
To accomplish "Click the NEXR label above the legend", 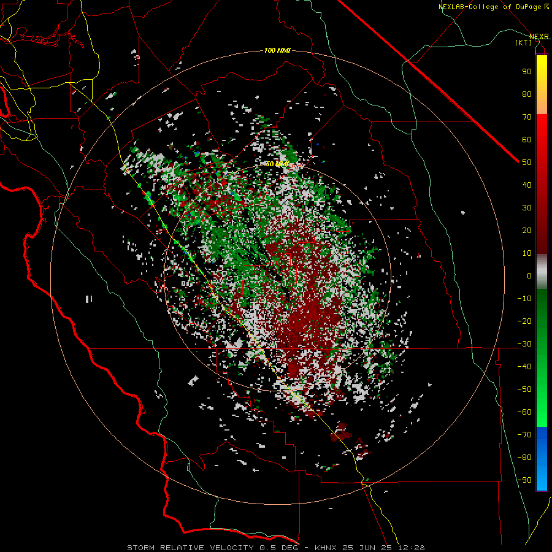I will 539,36.
